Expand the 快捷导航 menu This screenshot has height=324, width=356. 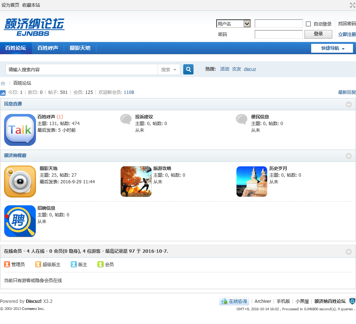(x=332, y=48)
